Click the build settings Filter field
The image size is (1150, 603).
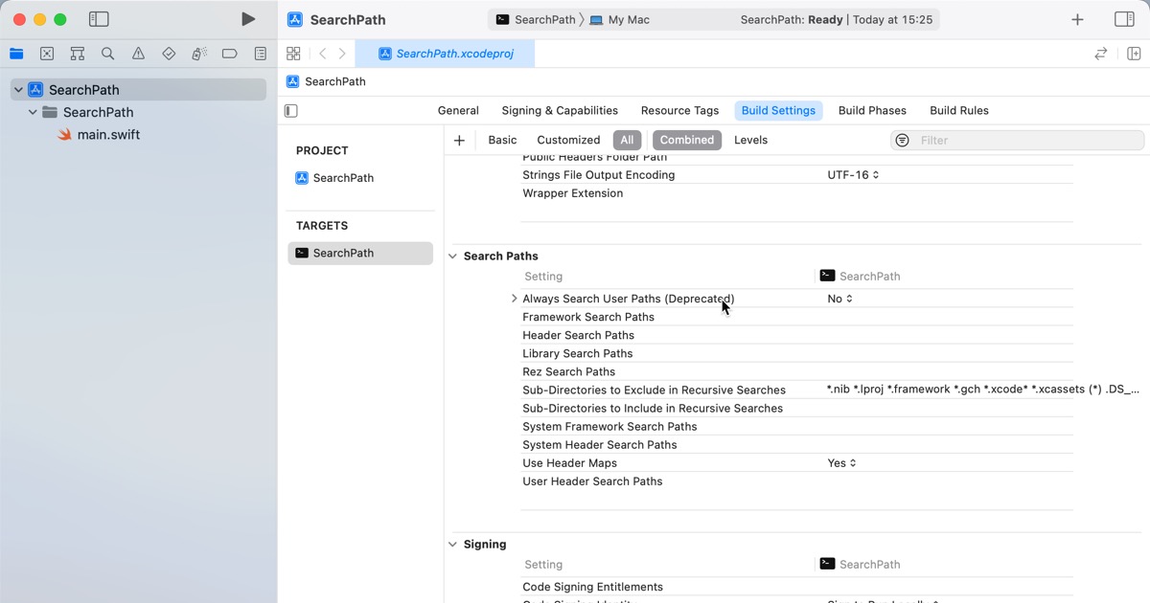[1017, 140]
